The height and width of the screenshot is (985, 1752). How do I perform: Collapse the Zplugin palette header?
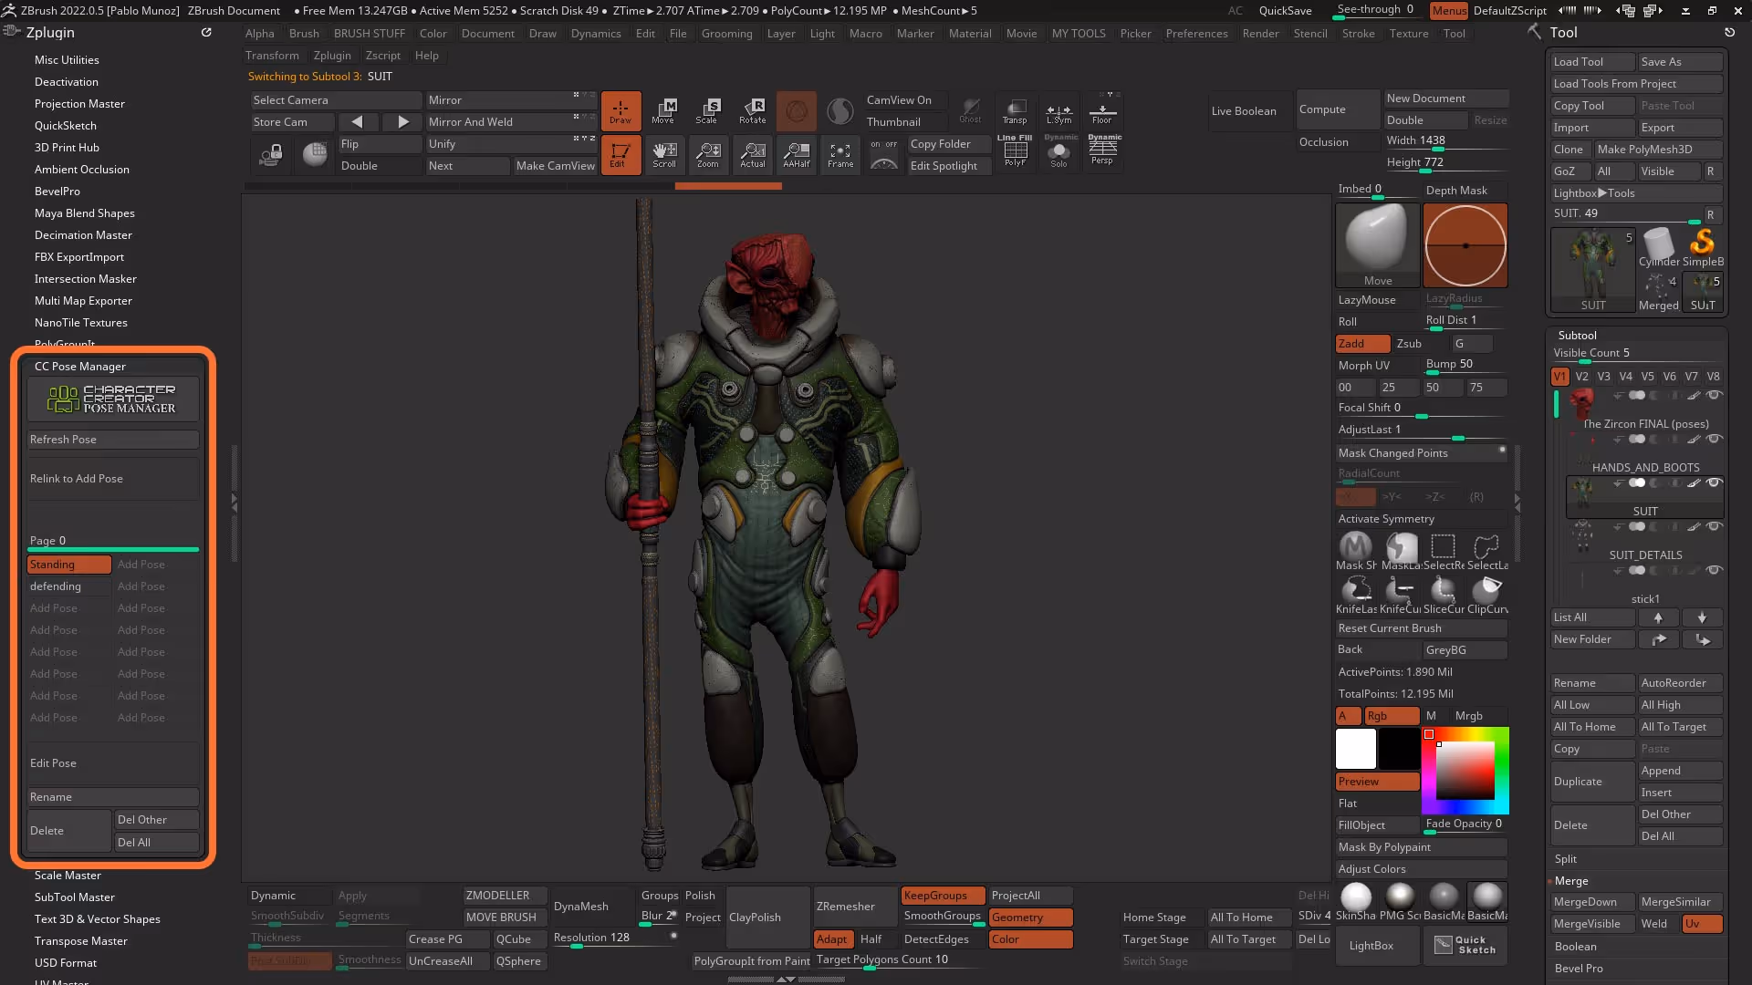(51, 32)
